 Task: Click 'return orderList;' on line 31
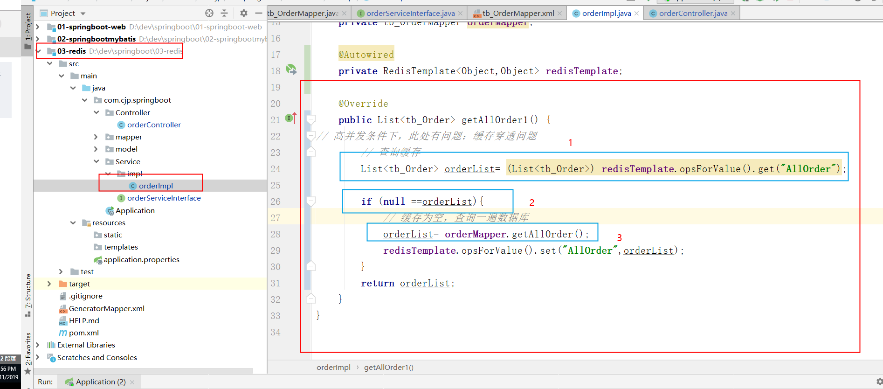(407, 283)
